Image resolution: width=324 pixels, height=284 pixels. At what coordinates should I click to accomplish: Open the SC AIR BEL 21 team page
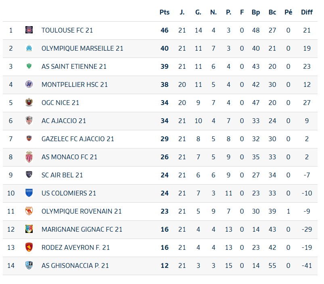coord(62,175)
